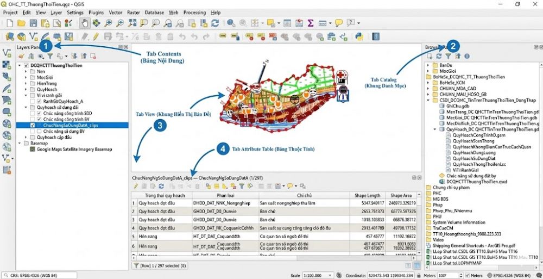Click the New Shapefile Layer icon on left sidebar
Image resolution: width=543 pixels, height=279 pixels.
pos(6,53)
